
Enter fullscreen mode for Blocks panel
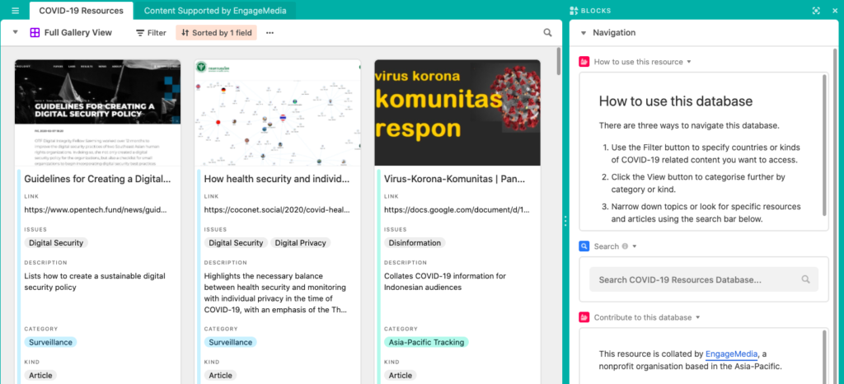point(816,11)
